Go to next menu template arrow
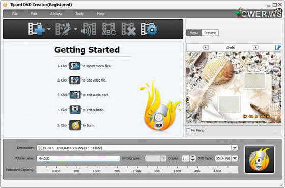 (x=255, y=48)
